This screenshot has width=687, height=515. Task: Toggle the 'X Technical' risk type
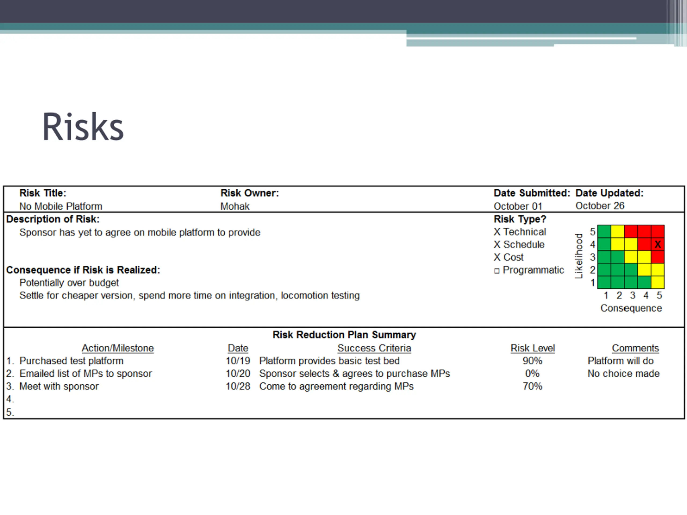520,232
